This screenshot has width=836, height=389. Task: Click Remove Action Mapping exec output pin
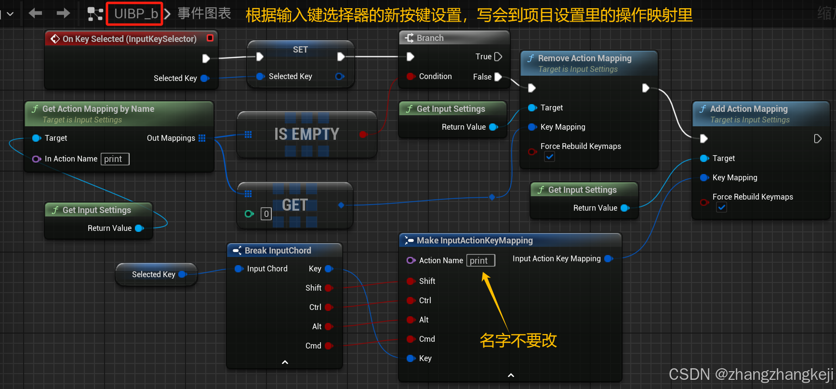pos(646,88)
